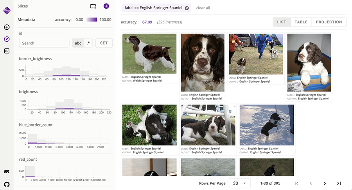Open the add new item sidebar icon
The width and height of the screenshot is (352, 190).
(x=7, y=27)
